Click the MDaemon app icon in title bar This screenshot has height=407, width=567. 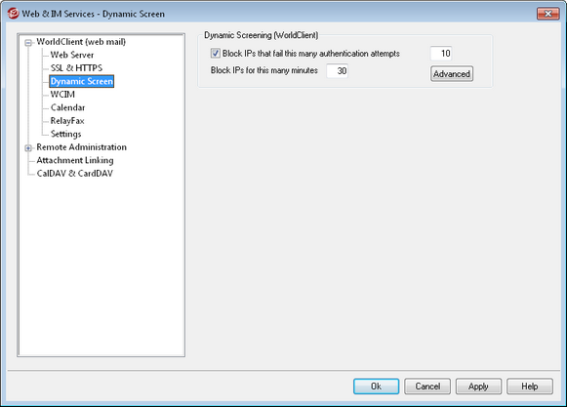click(x=13, y=14)
